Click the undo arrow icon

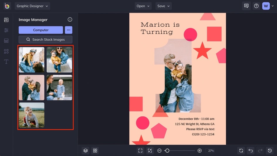[251, 150]
